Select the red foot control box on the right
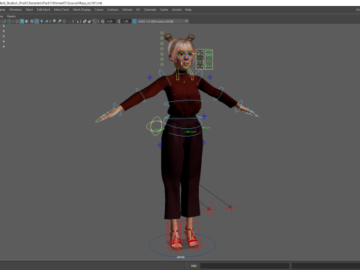 [x=191, y=235]
